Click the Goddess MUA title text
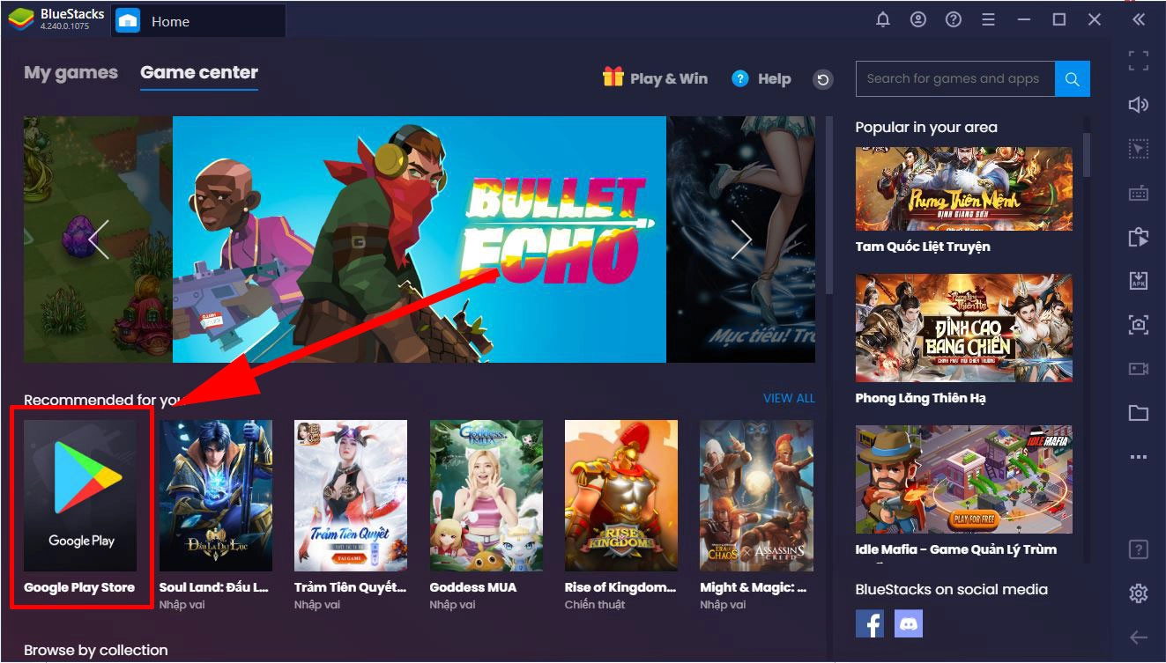This screenshot has height=663, width=1166. point(473,587)
